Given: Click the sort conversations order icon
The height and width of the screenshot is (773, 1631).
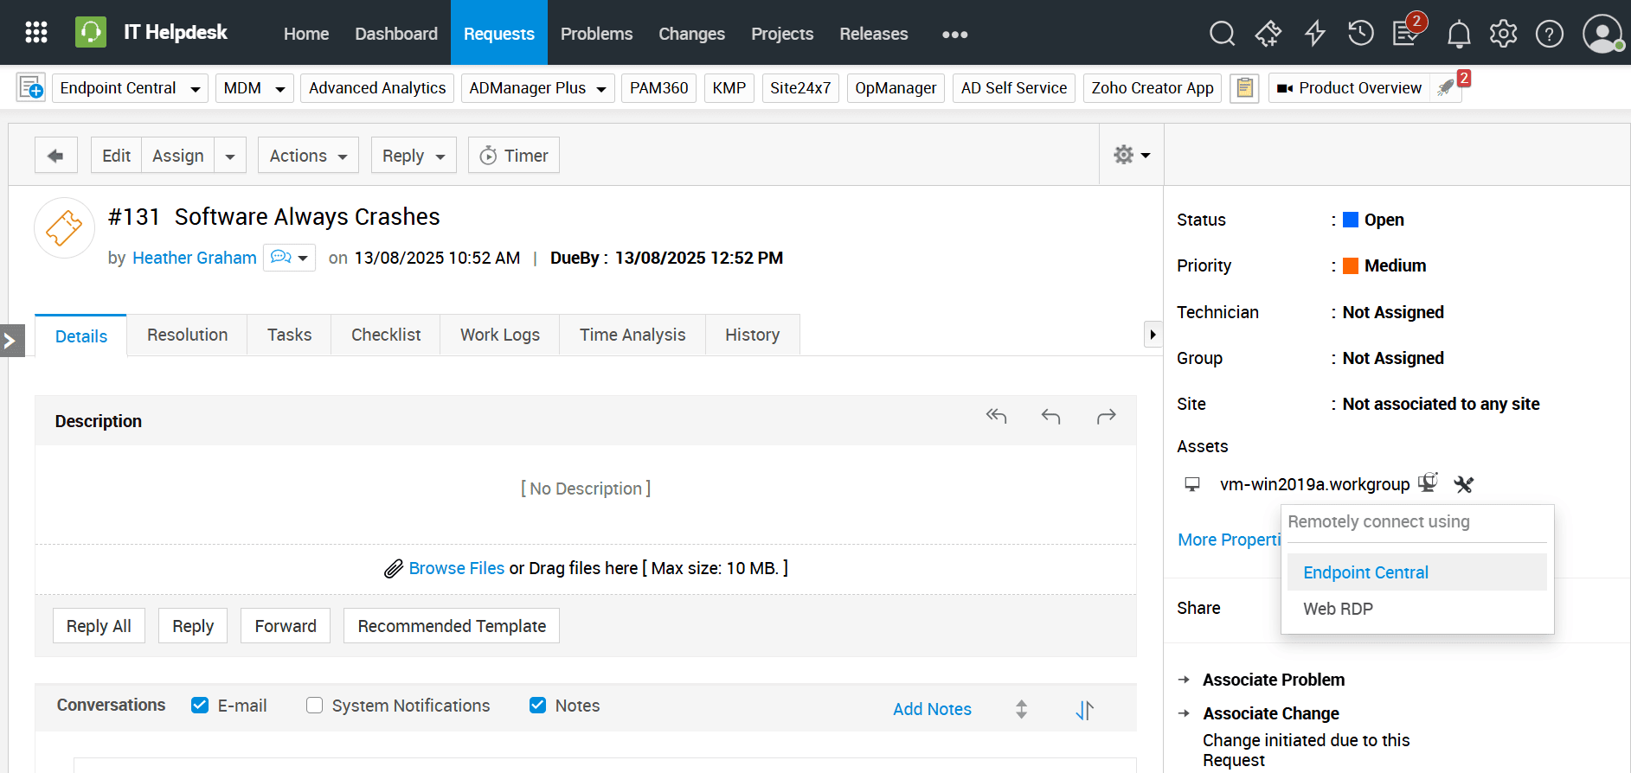Looking at the screenshot, I should coord(1084,710).
